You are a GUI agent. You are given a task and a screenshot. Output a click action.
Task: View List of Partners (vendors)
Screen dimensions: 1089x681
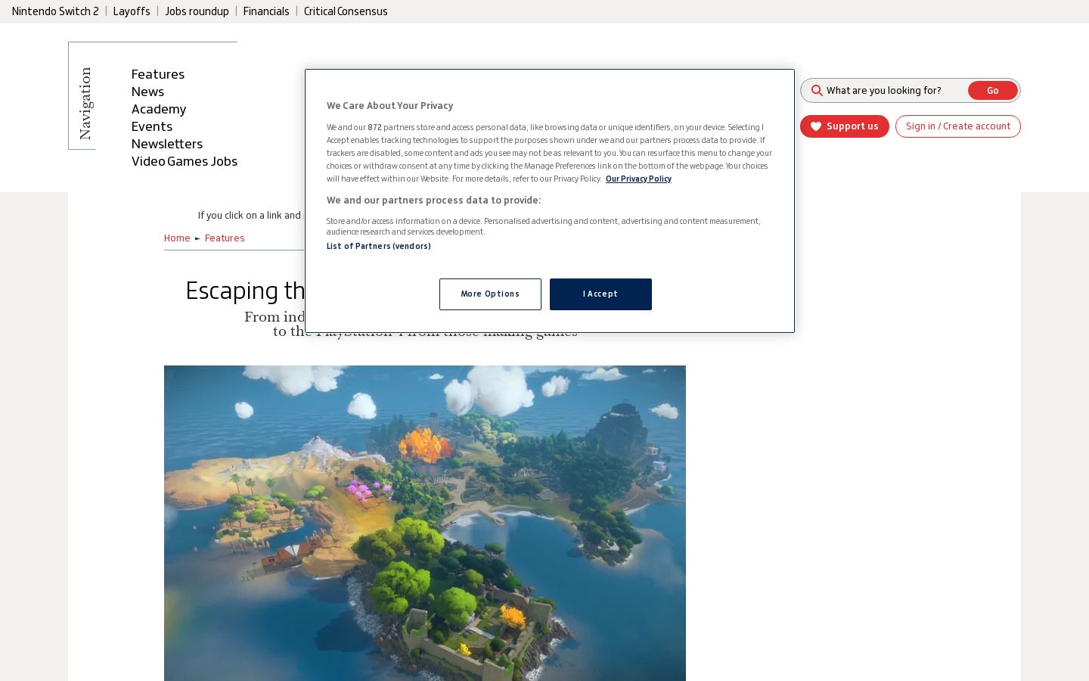tap(379, 247)
